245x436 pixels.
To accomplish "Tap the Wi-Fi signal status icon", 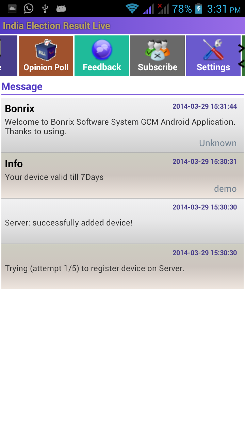I will 132,9.
